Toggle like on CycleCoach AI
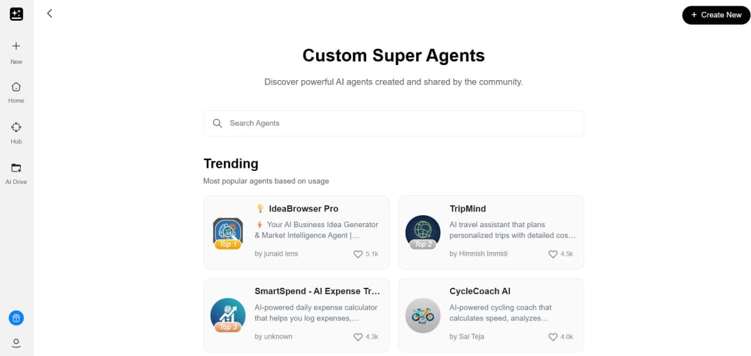The height and width of the screenshot is (356, 751). 553,337
